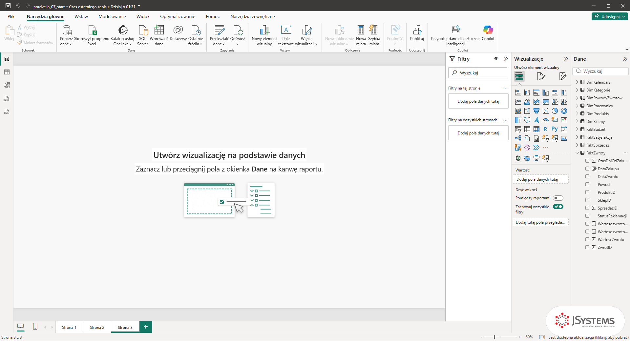This screenshot has height=341, width=630.
Task: Go to report page Strona 2
Action: pyautogui.click(x=97, y=327)
